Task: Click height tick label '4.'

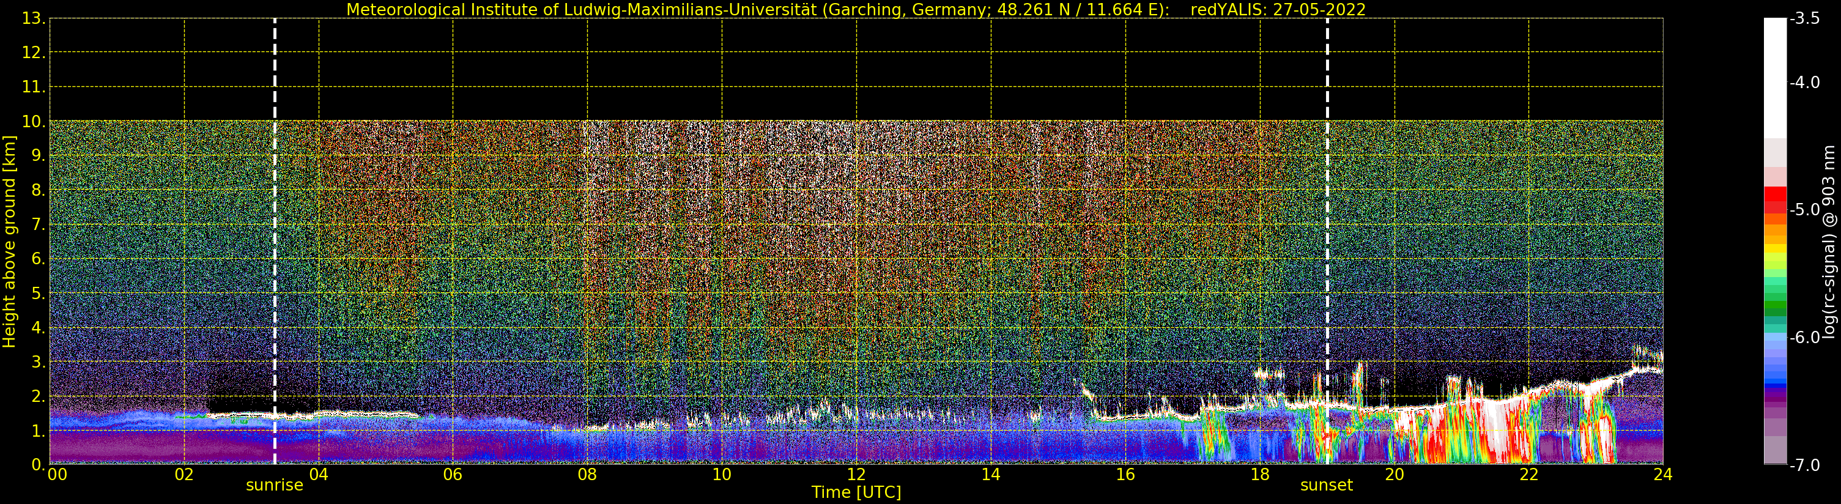Action: tap(39, 327)
